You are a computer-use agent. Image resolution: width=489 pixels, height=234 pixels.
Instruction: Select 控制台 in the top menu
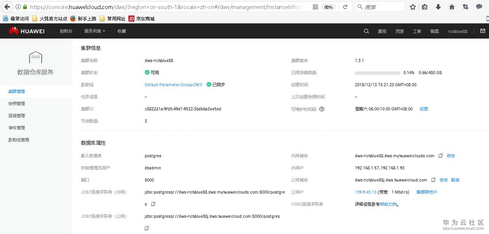66,31
